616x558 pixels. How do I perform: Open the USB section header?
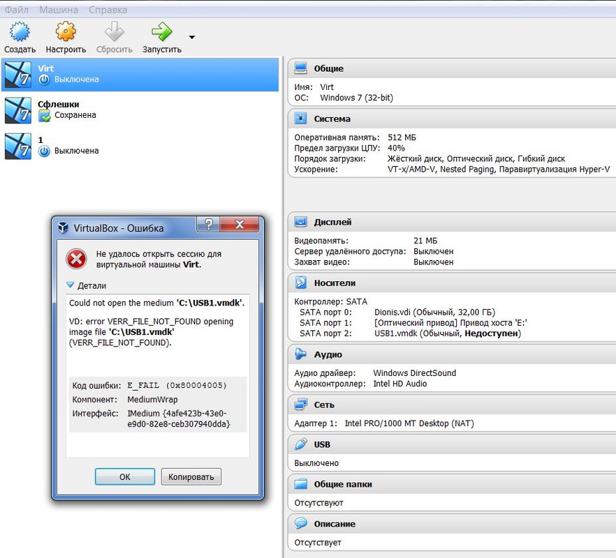click(453, 444)
